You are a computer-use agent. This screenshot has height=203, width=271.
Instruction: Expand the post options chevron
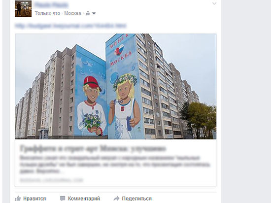pyautogui.click(x=214, y=3)
